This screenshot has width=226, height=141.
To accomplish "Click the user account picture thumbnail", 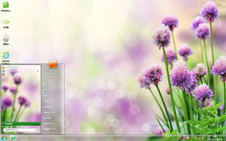I will 53,64.
